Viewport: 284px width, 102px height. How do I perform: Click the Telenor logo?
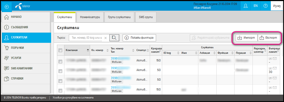pyautogui.click(x=23, y=6)
